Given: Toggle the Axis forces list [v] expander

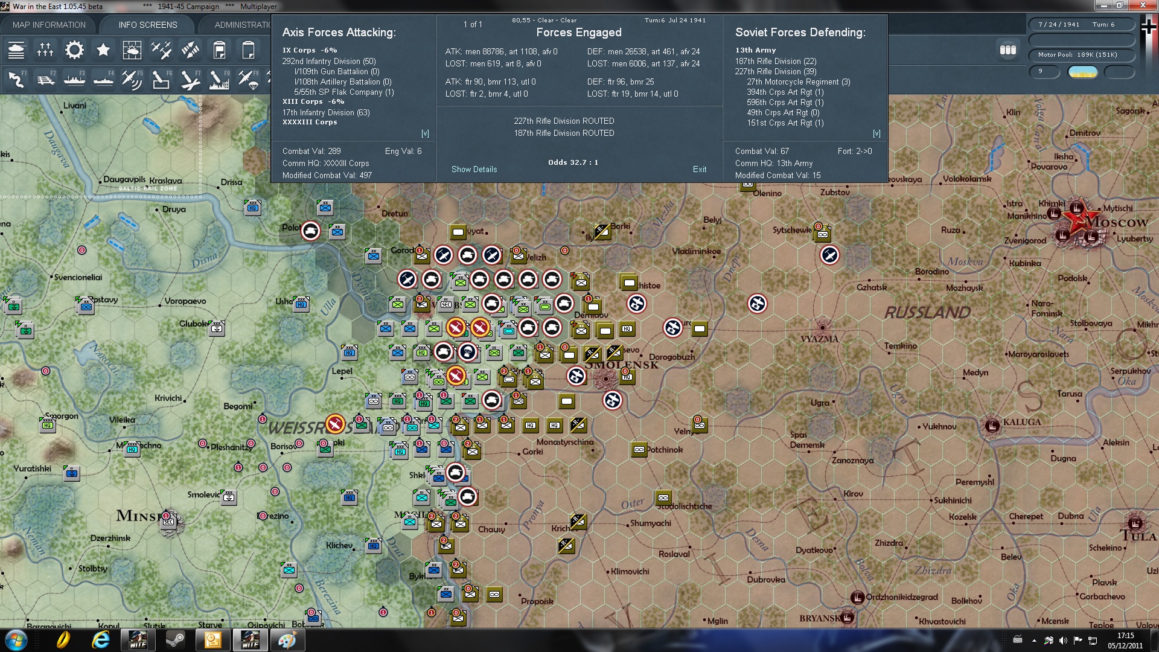Looking at the screenshot, I should [425, 133].
